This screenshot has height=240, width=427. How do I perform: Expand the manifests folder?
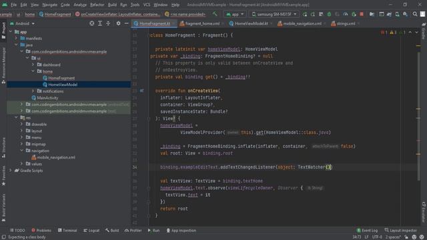16,39
